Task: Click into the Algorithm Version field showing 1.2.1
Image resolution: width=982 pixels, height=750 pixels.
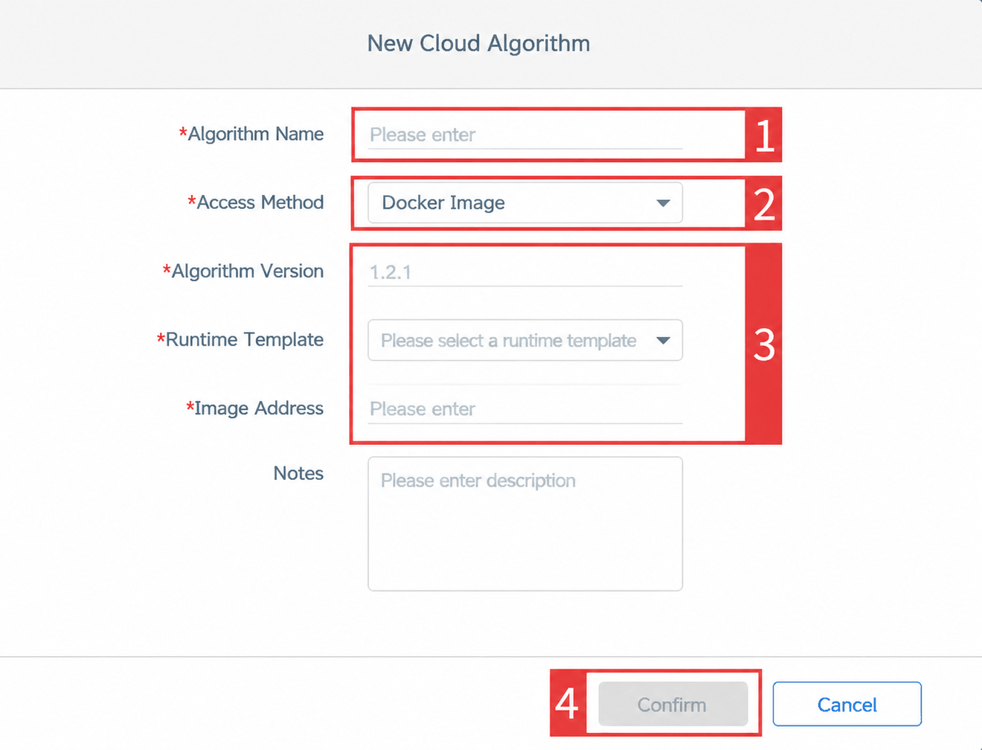Action: click(525, 272)
